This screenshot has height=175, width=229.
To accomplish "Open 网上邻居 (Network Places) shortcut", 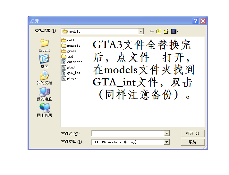I will pyautogui.click(x=44, y=110).
